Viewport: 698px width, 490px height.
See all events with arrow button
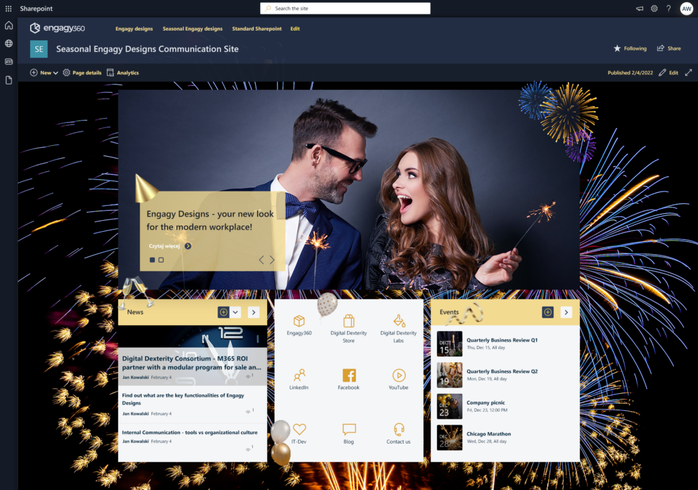[x=566, y=312]
